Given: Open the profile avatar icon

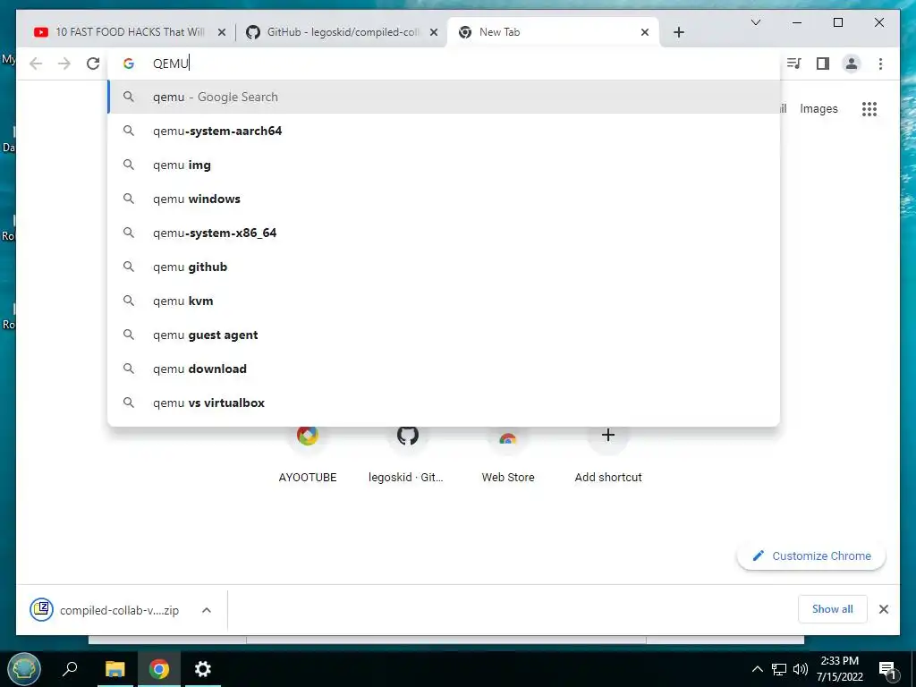Looking at the screenshot, I should pos(852,64).
